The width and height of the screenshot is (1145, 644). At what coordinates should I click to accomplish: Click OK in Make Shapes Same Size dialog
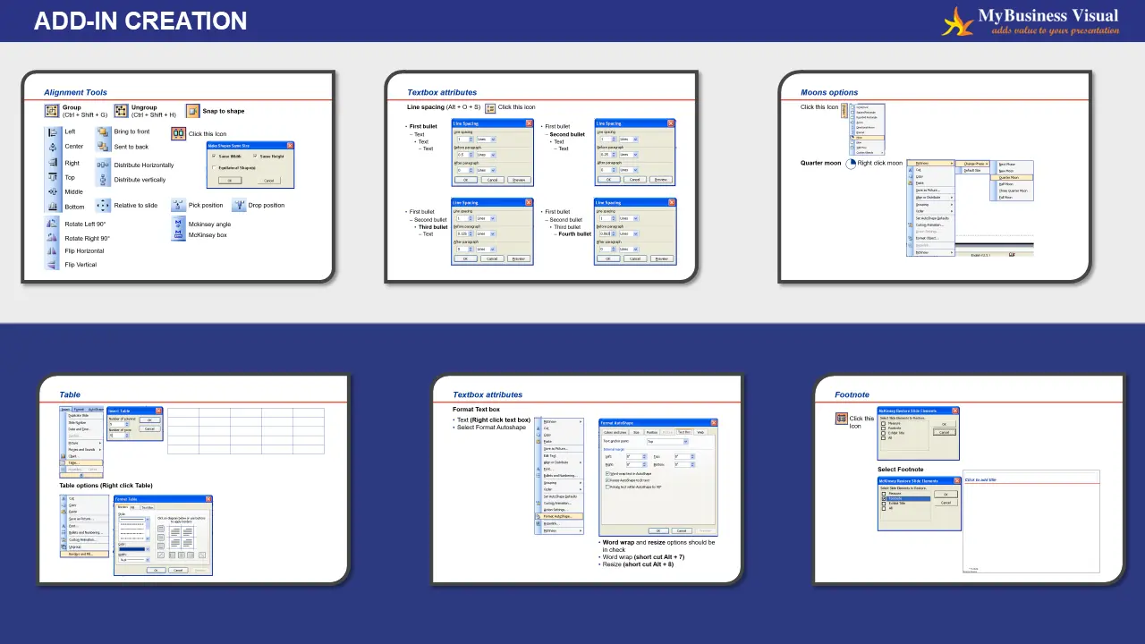click(x=230, y=180)
